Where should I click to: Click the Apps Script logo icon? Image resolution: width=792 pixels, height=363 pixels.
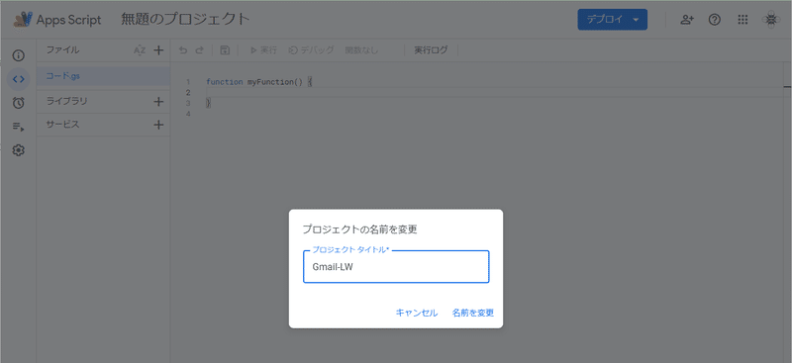point(23,20)
